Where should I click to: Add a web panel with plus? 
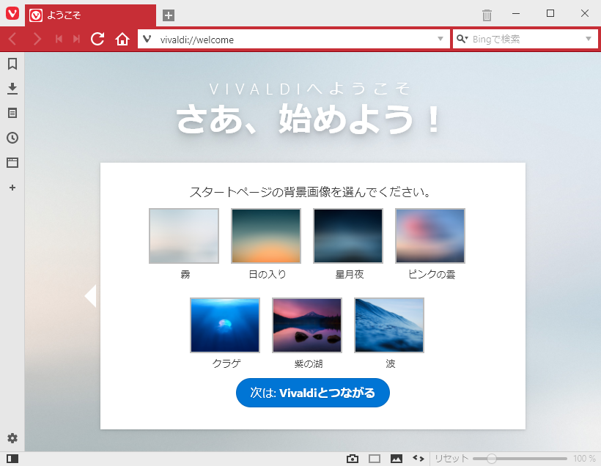(12, 188)
